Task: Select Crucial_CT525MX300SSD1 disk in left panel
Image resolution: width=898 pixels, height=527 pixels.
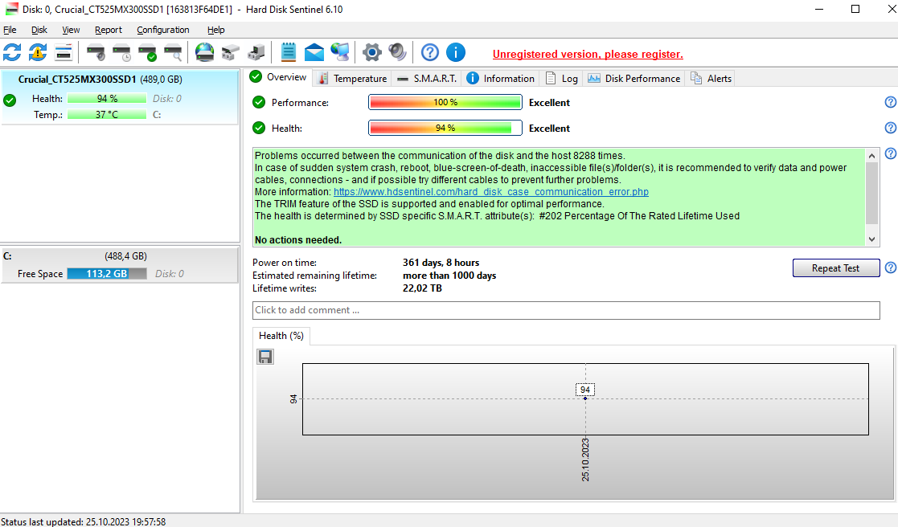Action: [119, 96]
